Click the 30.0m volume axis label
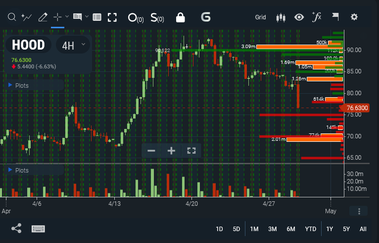 click(x=355, y=174)
